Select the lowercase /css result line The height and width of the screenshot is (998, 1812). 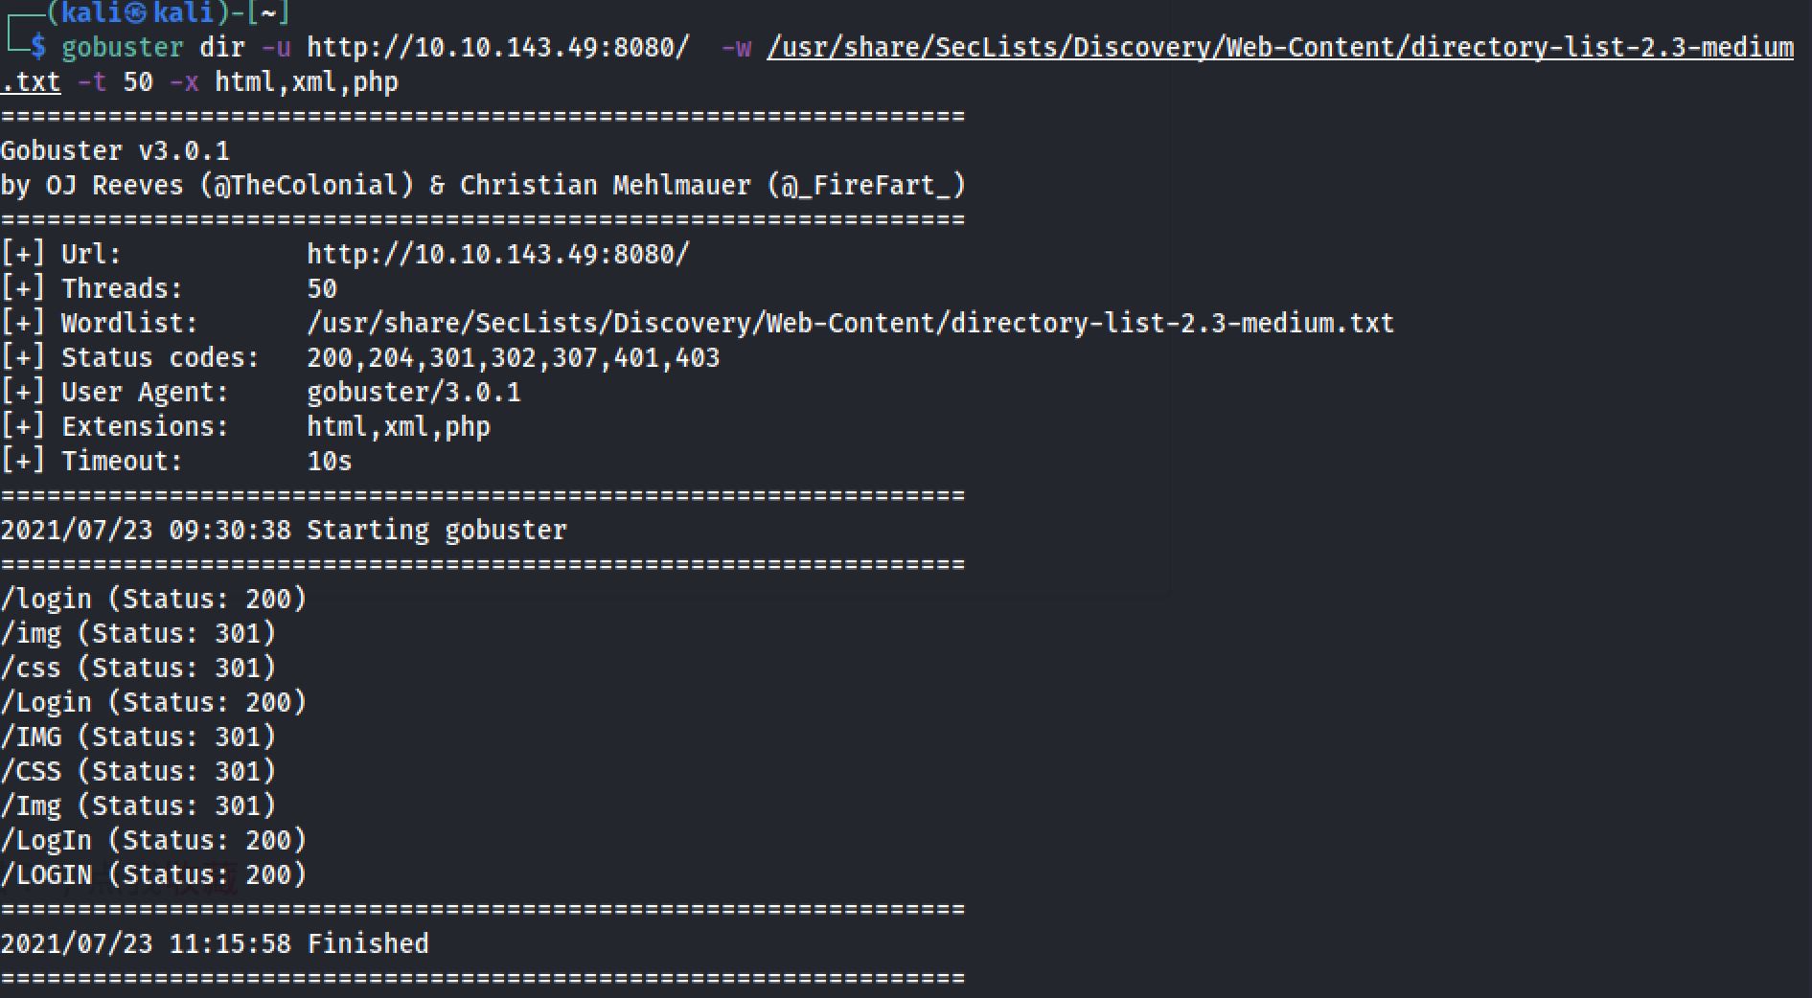[x=138, y=669]
